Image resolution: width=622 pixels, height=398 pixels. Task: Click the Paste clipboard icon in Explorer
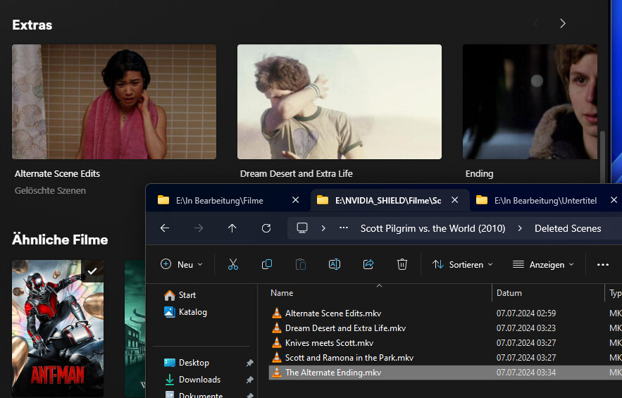[x=301, y=264]
